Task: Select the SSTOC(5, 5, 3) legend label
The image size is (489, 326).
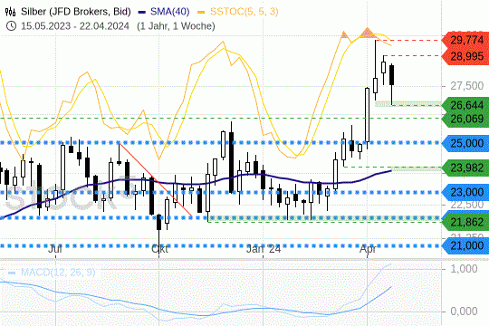Action: click(244, 12)
